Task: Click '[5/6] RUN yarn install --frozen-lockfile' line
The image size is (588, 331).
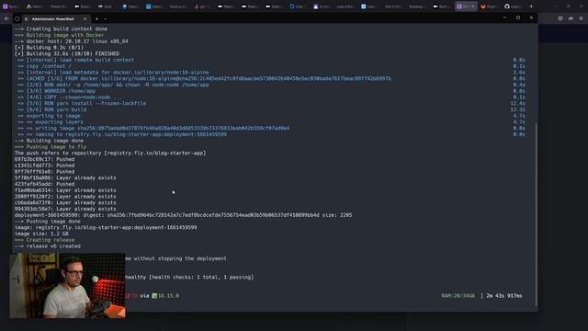Action: tap(82, 104)
